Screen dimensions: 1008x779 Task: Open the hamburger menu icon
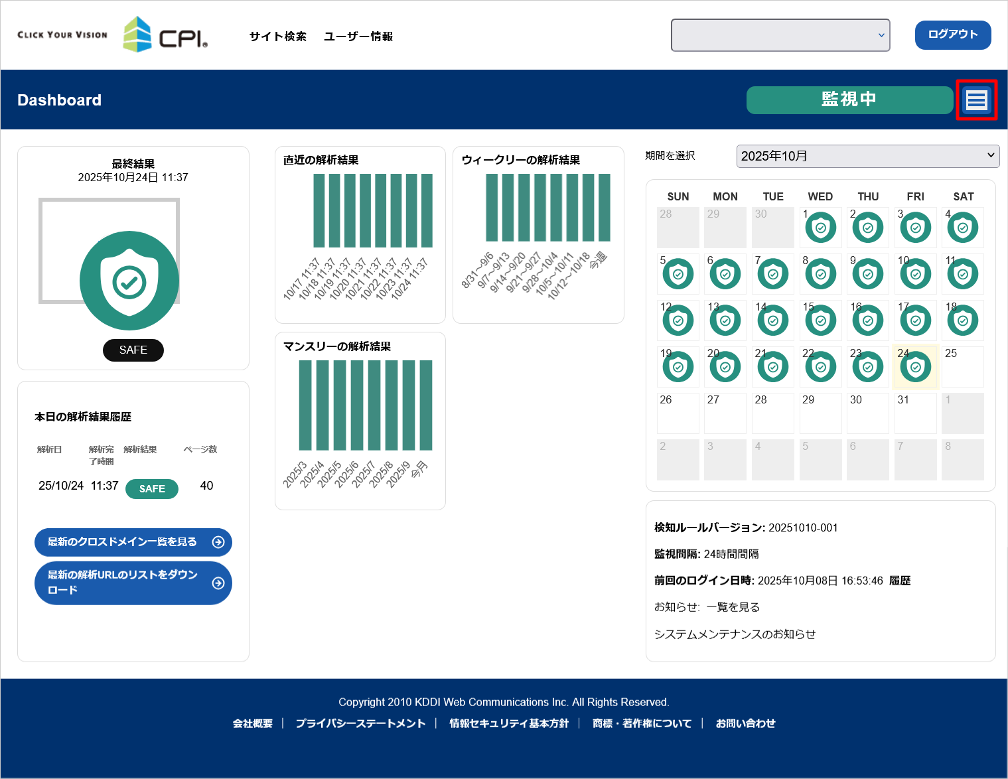pyautogui.click(x=976, y=100)
